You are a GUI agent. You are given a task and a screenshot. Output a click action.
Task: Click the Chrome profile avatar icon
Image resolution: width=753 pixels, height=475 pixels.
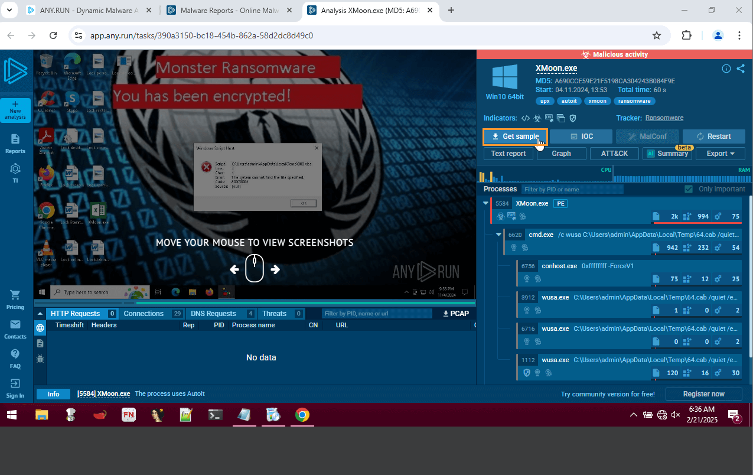[718, 35]
